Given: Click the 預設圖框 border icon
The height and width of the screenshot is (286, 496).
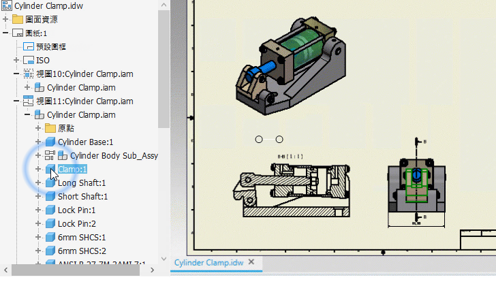Looking at the screenshot, I should coord(29,47).
